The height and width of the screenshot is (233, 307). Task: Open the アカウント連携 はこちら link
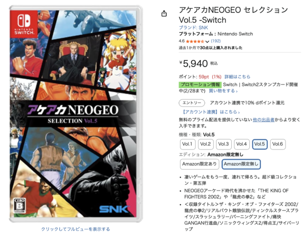pos(211,112)
